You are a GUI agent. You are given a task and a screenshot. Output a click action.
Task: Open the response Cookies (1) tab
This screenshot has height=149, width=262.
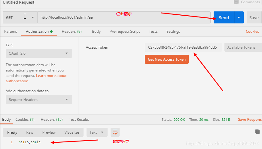25,120
